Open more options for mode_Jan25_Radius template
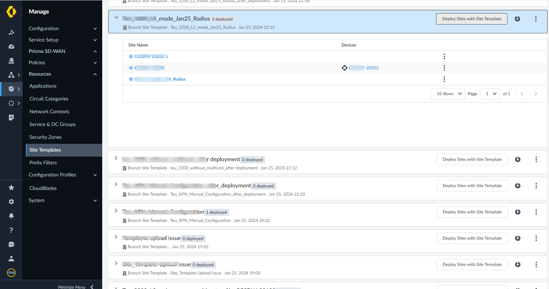 point(536,19)
